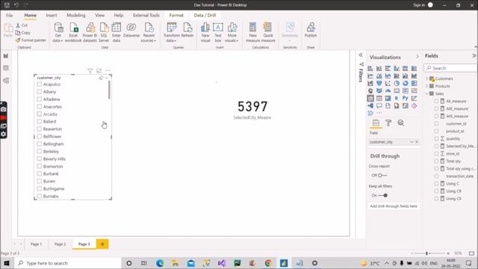478x269 pixels.
Task: Collapse the Fields pane chevron
Action: (x=474, y=56)
